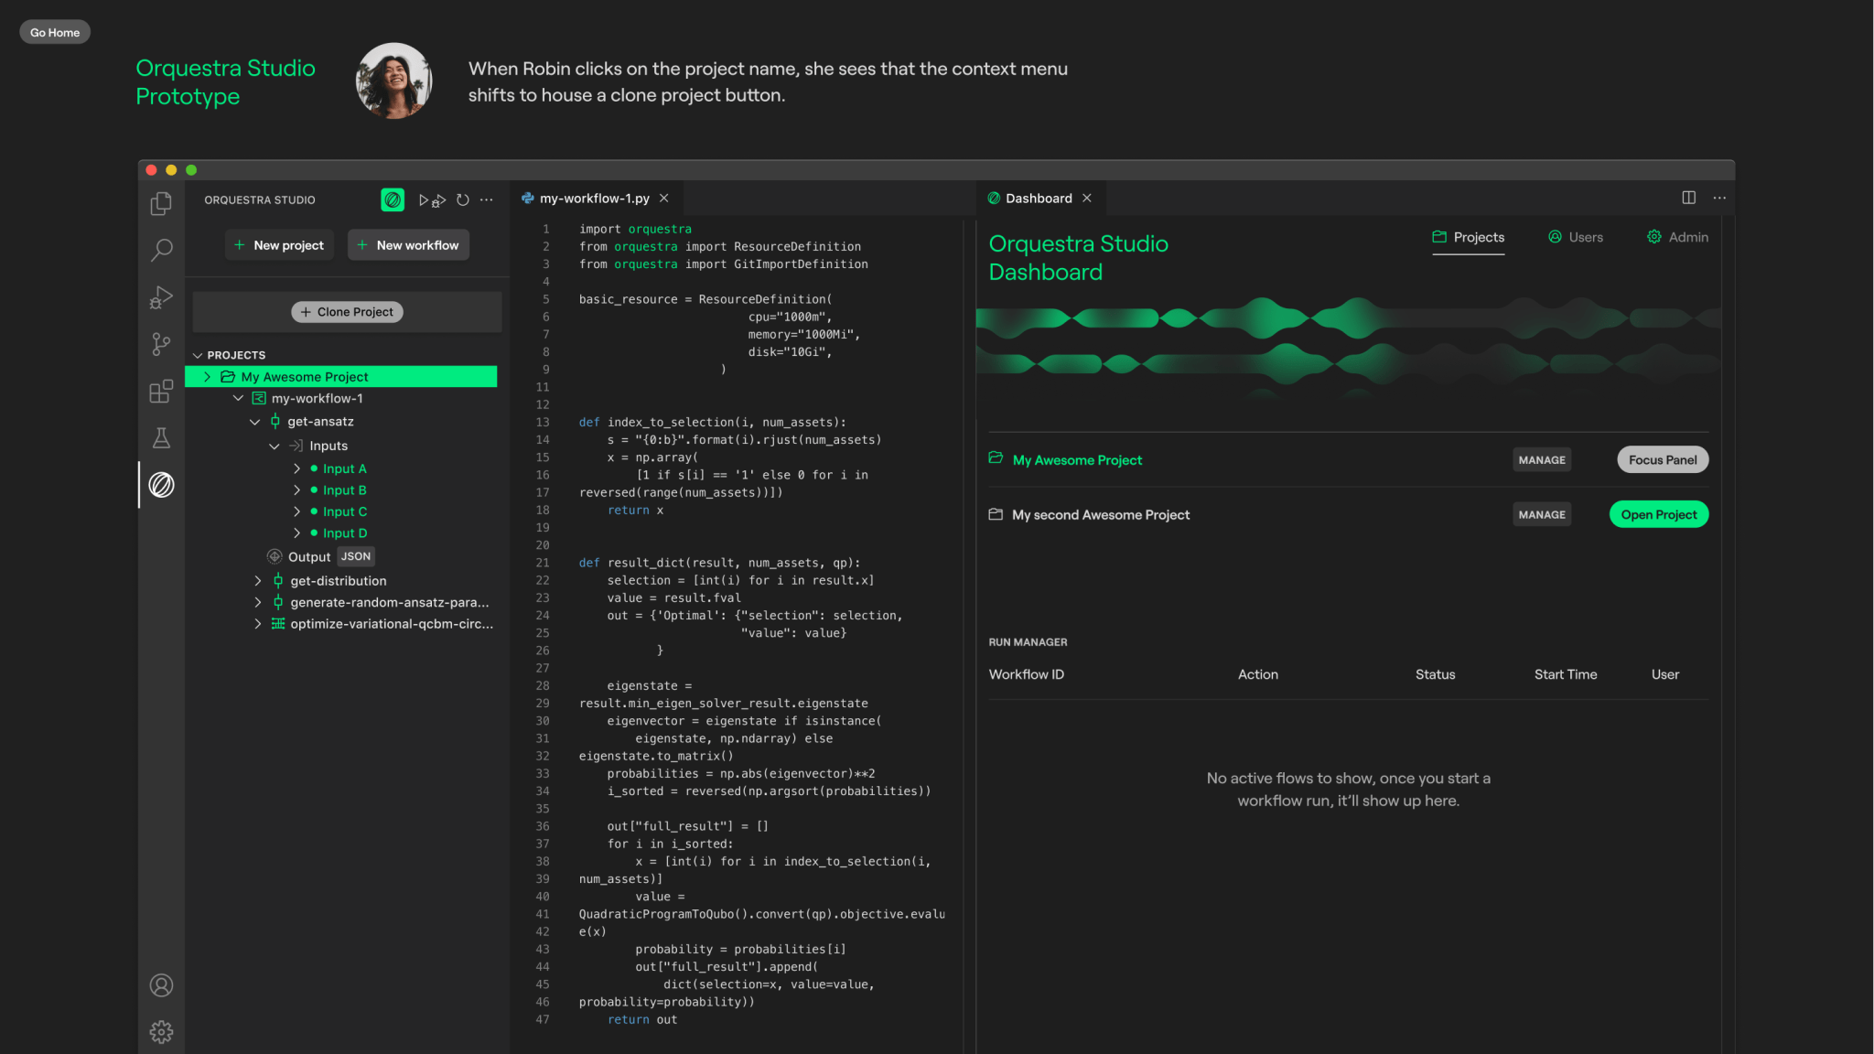The height and width of the screenshot is (1054, 1874).
Task: Toggle split editor layout icon
Action: (x=1689, y=198)
